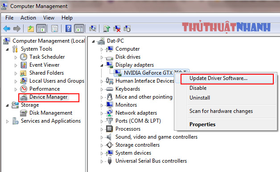Screen dimensions: 280x172
Task: Click the Up one level folder icon
Action: click(x=31, y=28)
